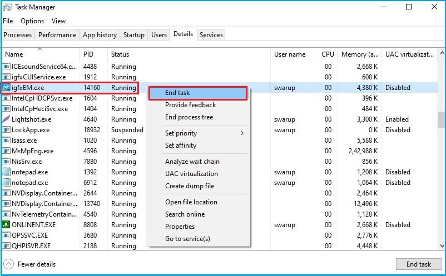This screenshot has width=446, height=276.
Task: Click the lsass.exe process icon
Action: click(x=6, y=140)
